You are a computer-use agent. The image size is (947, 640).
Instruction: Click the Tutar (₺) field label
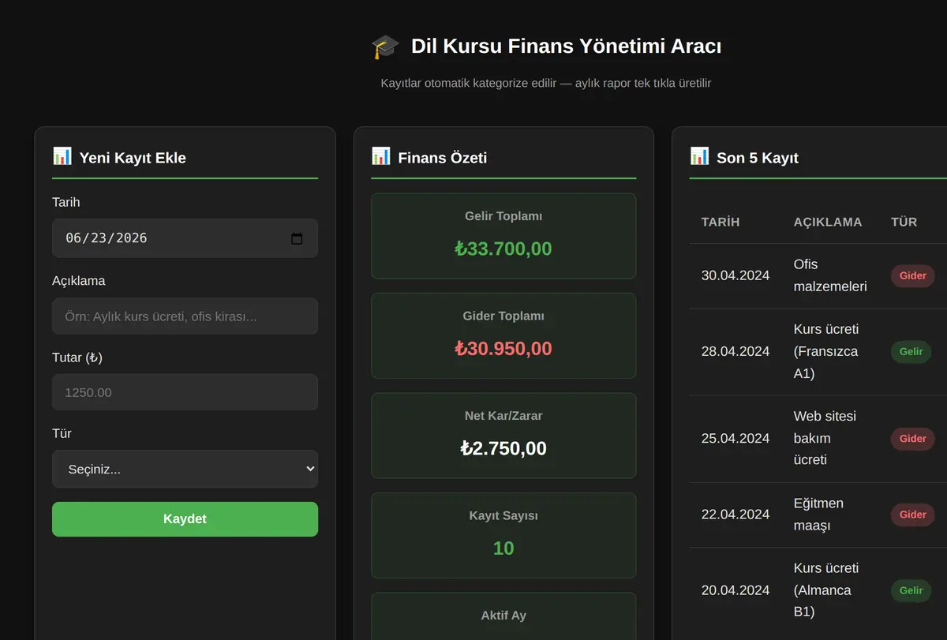tap(77, 357)
